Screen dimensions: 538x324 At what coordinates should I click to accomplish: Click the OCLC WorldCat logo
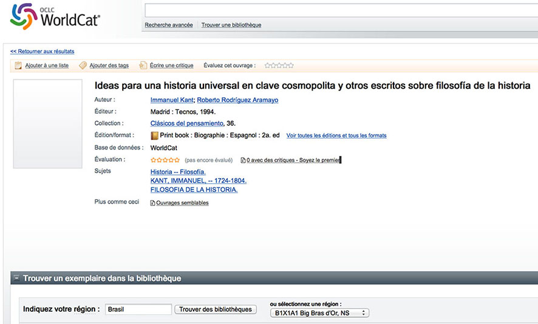pyautogui.click(x=55, y=16)
